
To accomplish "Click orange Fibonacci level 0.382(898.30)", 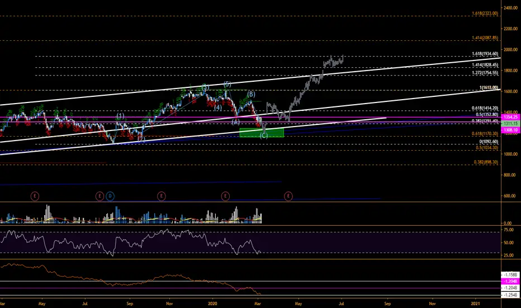I will 486,162.
